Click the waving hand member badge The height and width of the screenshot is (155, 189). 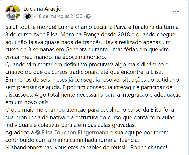click(28, 16)
